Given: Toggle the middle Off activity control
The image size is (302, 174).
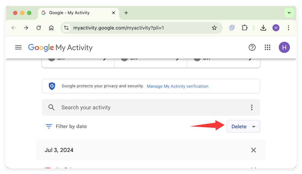Looking at the screenshot, I should pos(124,58).
